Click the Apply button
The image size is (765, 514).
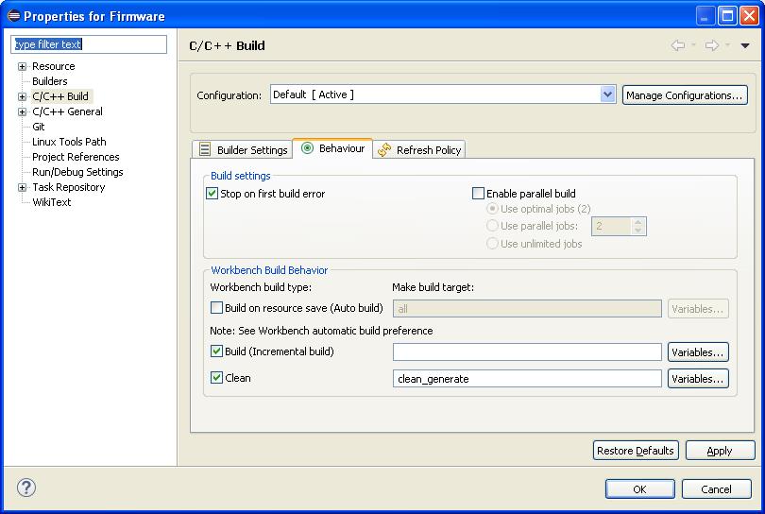[720, 451]
